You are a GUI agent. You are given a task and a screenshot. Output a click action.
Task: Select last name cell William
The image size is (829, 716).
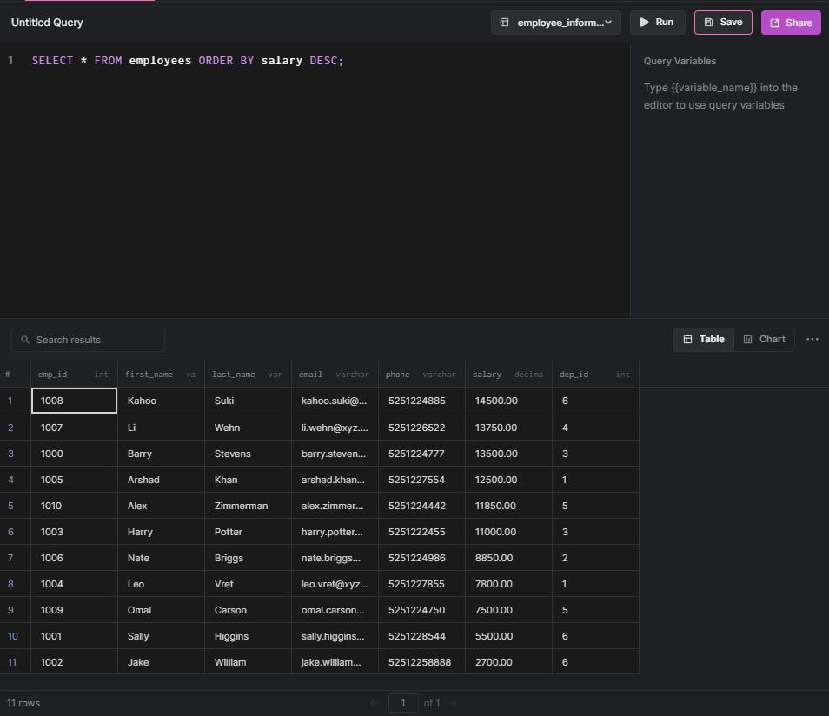click(248, 661)
